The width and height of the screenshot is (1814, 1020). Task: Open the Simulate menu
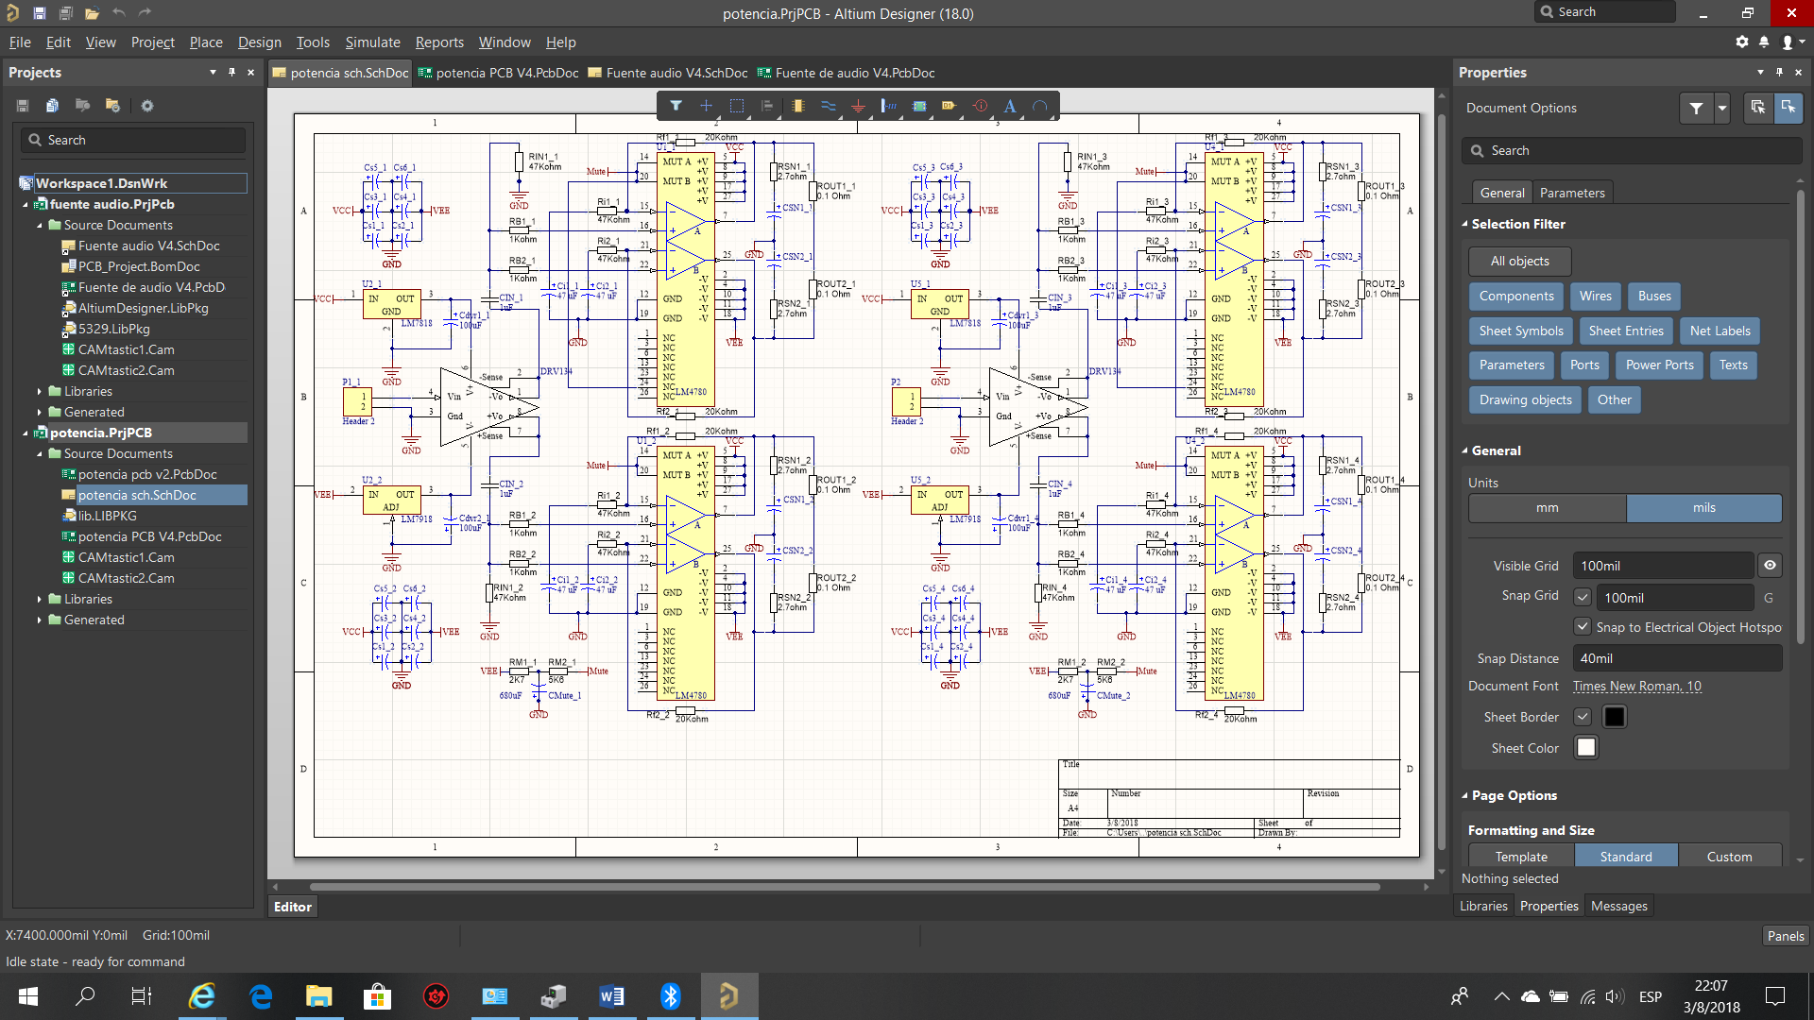(372, 42)
